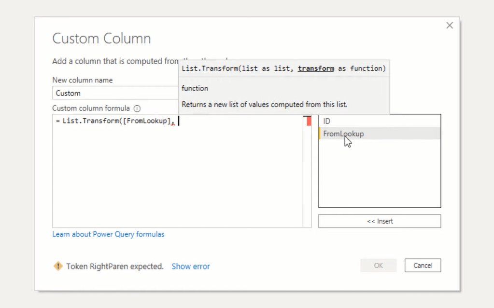Viewport: 494px width, 308px height.
Task: Open Learn about Power Query formulas link
Action: coord(108,234)
